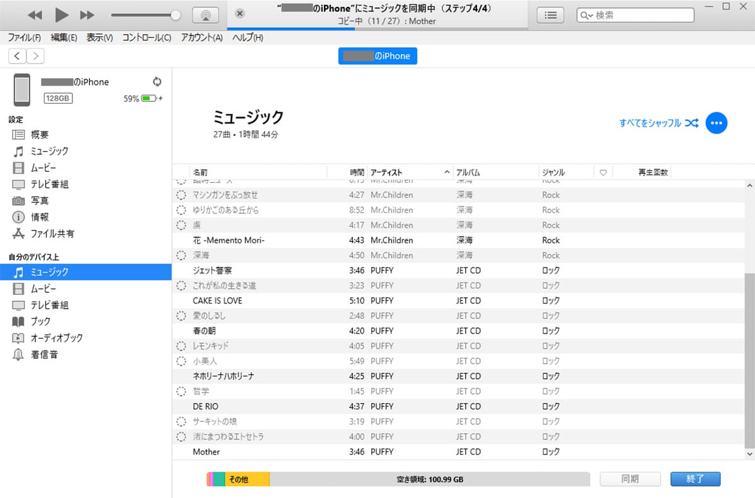Viewport: 755px width, 498px height.
Task: Go forward with the right arrow
Action: coord(36,56)
